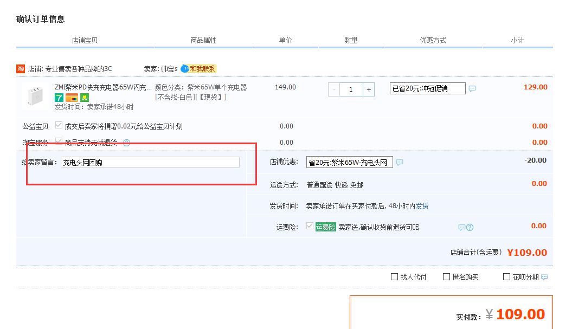Click the blue 发货 link

tap(422, 206)
